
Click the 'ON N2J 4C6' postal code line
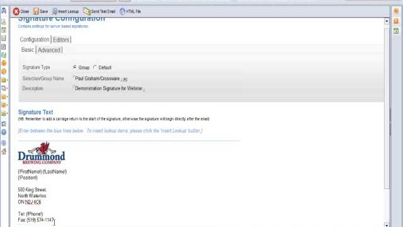[x=30, y=202]
